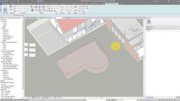The width and height of the screenshot is (180, 101).
Task: Click the red Delete icon in Modify panel
Action: click(x=52, y=11)
